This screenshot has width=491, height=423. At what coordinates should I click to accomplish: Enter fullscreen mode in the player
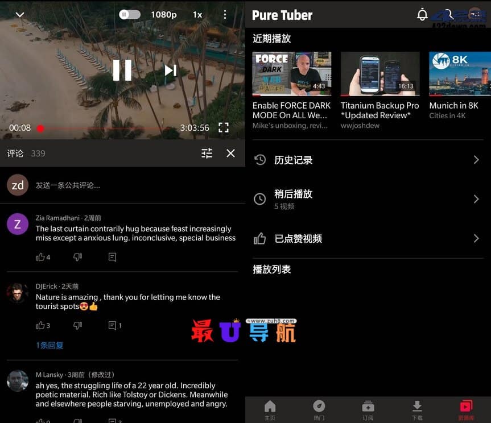(224, 128)
